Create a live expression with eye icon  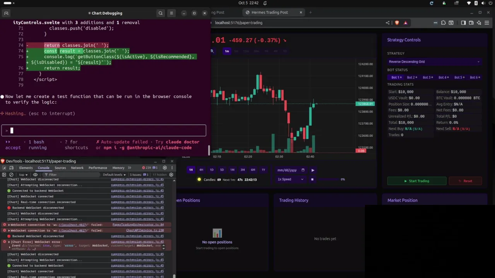35,175
